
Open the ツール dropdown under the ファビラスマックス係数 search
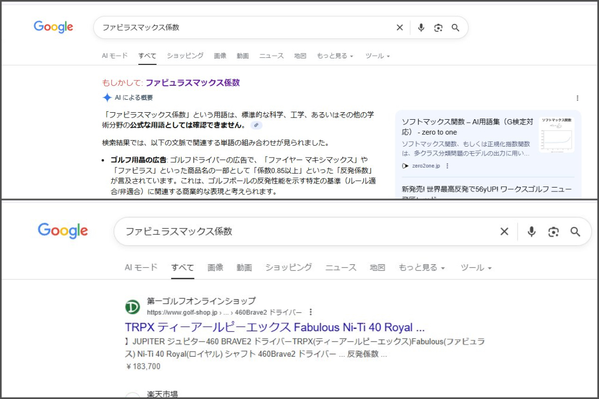pyautogui.click(x=377, y=56)
